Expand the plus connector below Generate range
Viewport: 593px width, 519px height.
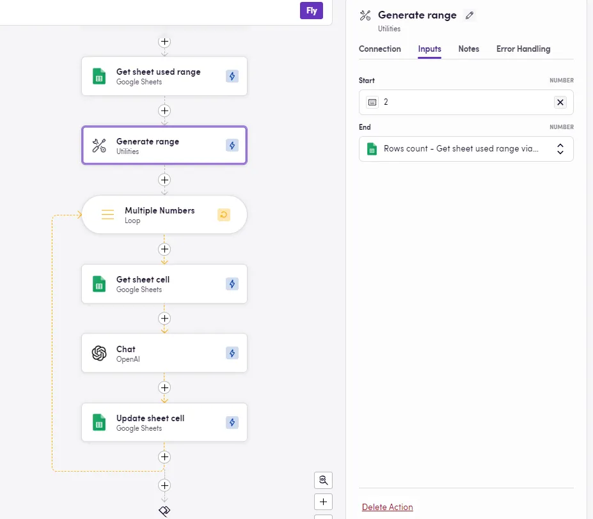(x=164, y=180)
